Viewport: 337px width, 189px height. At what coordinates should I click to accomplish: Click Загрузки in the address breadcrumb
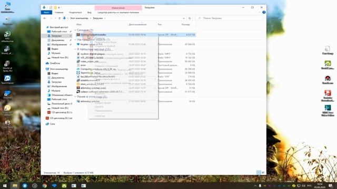point(97,18)
